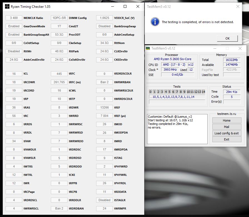
Task: Click the ProcODT 53.3Ω field
Action: click(x=59, y=34)
